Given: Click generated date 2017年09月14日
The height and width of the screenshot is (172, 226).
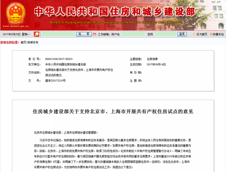Looking at the screenshot, I should click(x=156, y=64).
